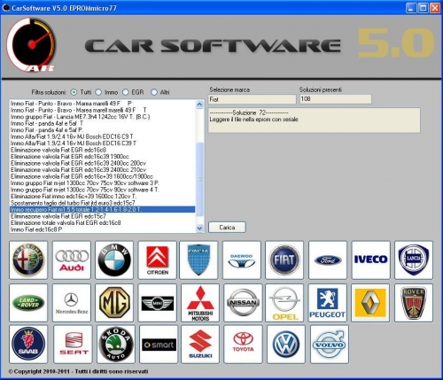443x380 pixels.
Task: Pick the BMW brand logo
Action: (114, 260)
